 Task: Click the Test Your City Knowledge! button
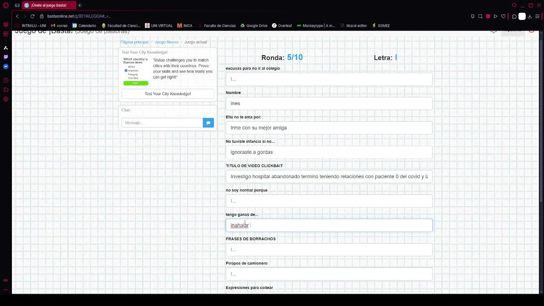[x=167, y=94]
